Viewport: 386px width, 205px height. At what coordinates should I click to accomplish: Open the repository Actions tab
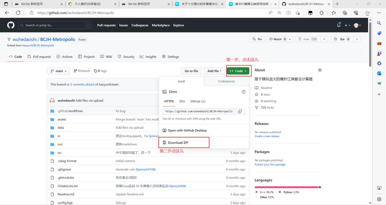[x=64, y=56]
